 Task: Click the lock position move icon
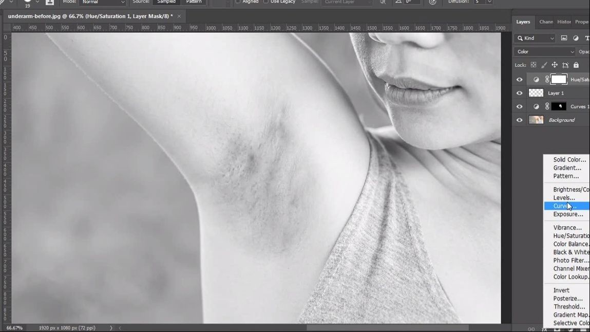555,65
